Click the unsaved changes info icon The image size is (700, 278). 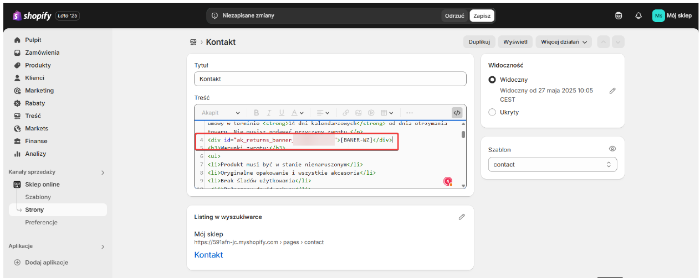click(x=215, y=15)
